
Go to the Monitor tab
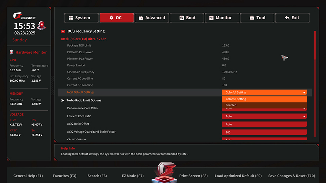tap(222, 18)
